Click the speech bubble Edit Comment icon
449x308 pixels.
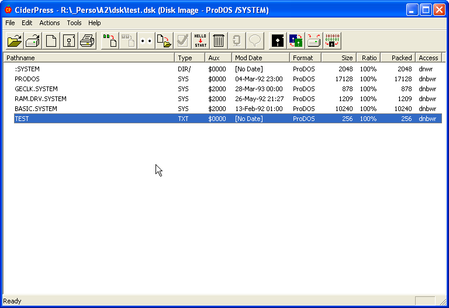pos(255,41)
